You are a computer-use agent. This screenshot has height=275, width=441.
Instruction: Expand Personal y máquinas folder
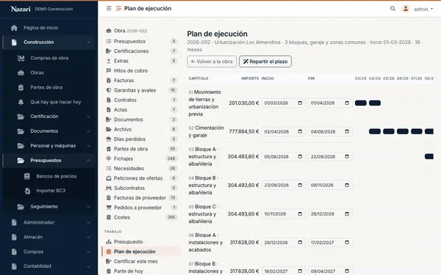(x=54, y=146)
